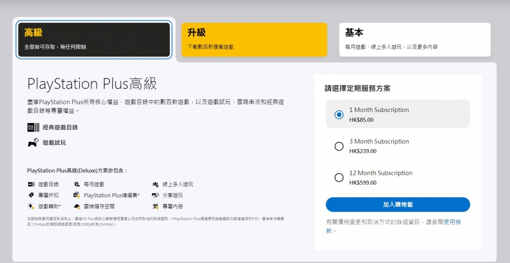Click the 雲端儲存空間 cloud icon
Image resolution: width=510 pixels, height=263 pixels.
[x=77, y=206]
